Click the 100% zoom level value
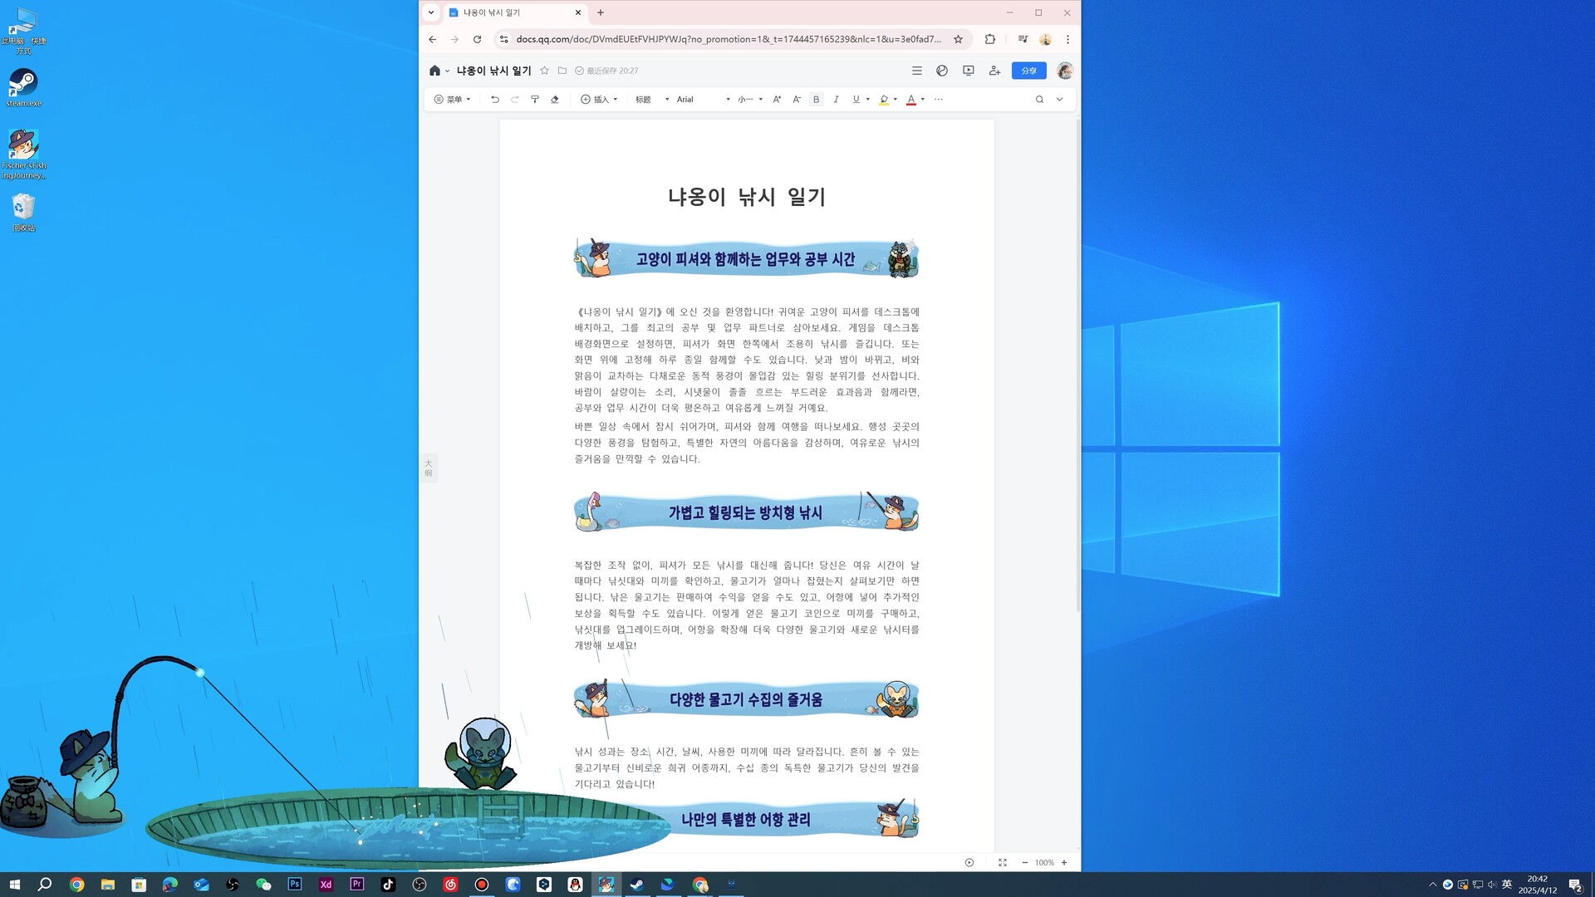Screen dimensions: 1595x897 point(1044,863)
